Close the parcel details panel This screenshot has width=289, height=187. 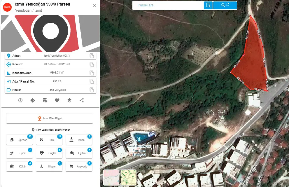pos(94,5)
